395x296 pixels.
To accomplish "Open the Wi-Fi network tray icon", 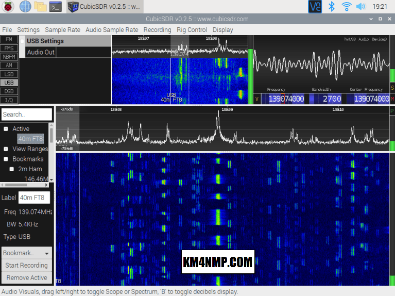I will 347,7.
